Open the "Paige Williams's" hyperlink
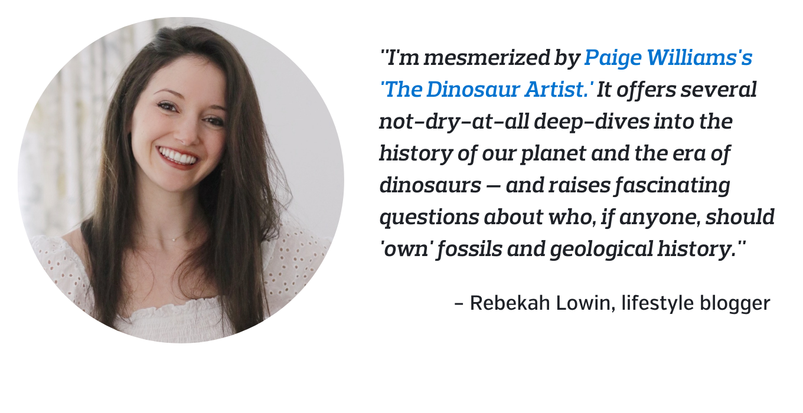803x413 pixels. pos(668,58)
